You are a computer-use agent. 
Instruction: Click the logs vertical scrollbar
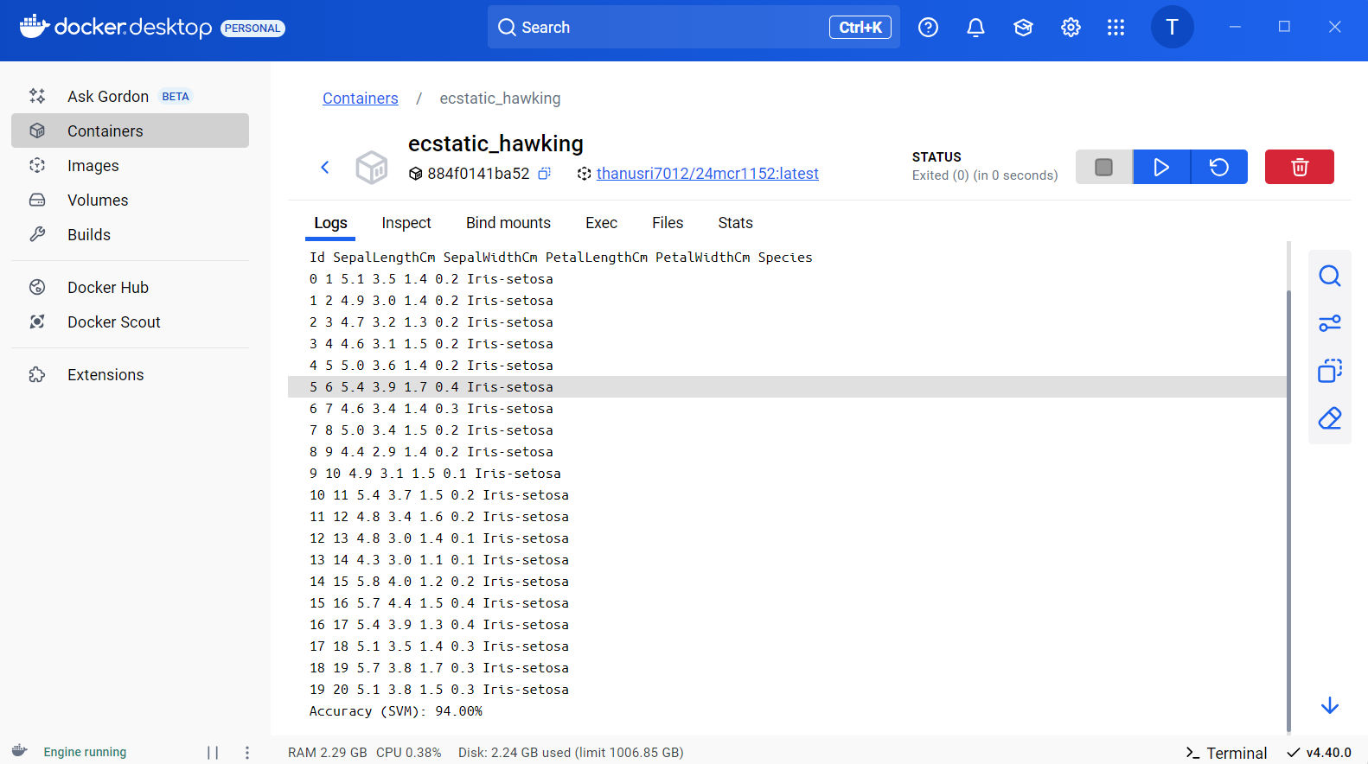[x=1288, y=510]
